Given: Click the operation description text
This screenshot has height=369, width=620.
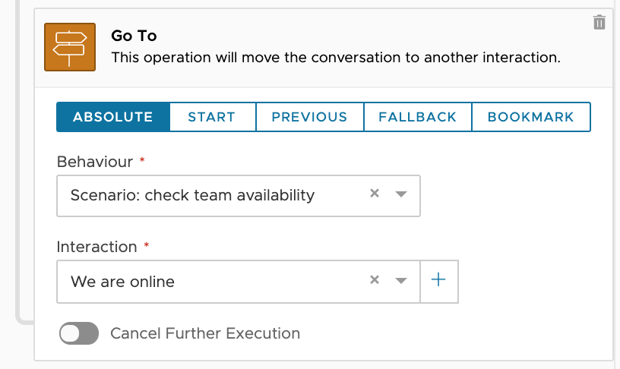Looking at the screenshot, I should click(335, 57).
